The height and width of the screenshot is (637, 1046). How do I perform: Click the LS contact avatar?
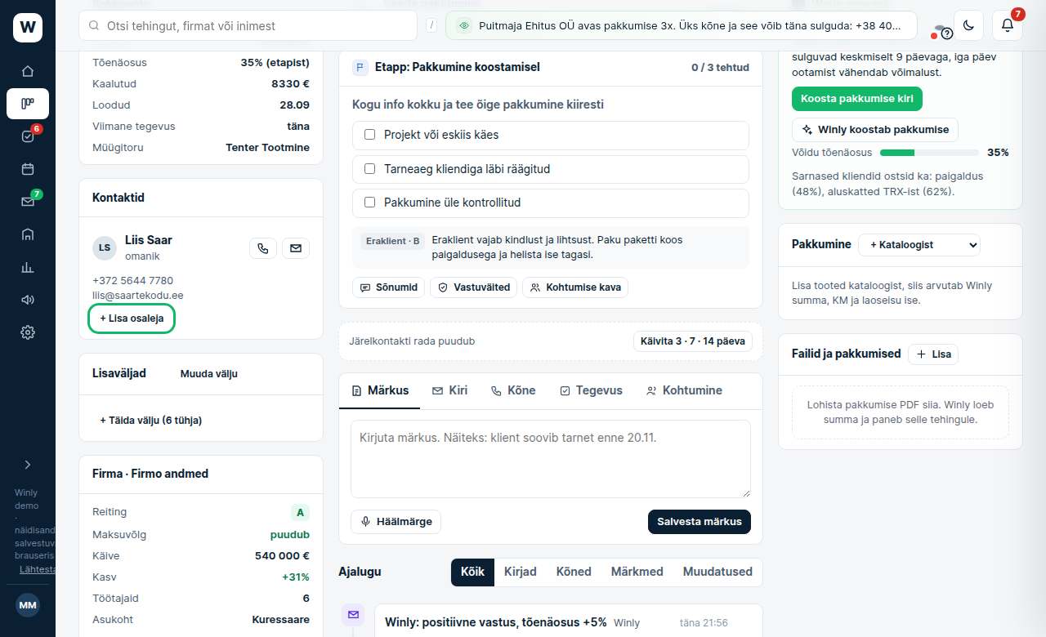pos(105,247)
